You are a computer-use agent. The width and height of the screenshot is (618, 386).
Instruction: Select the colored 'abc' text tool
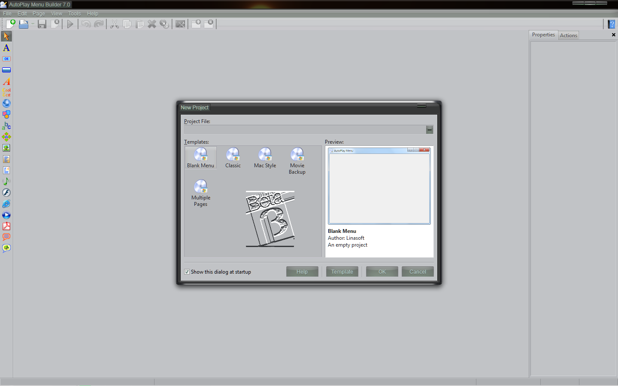[x=6, y=126]
